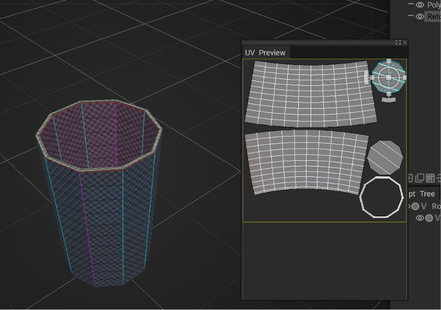Switch to the Sculpt Tree tab
441x310 pixels.
422,194
